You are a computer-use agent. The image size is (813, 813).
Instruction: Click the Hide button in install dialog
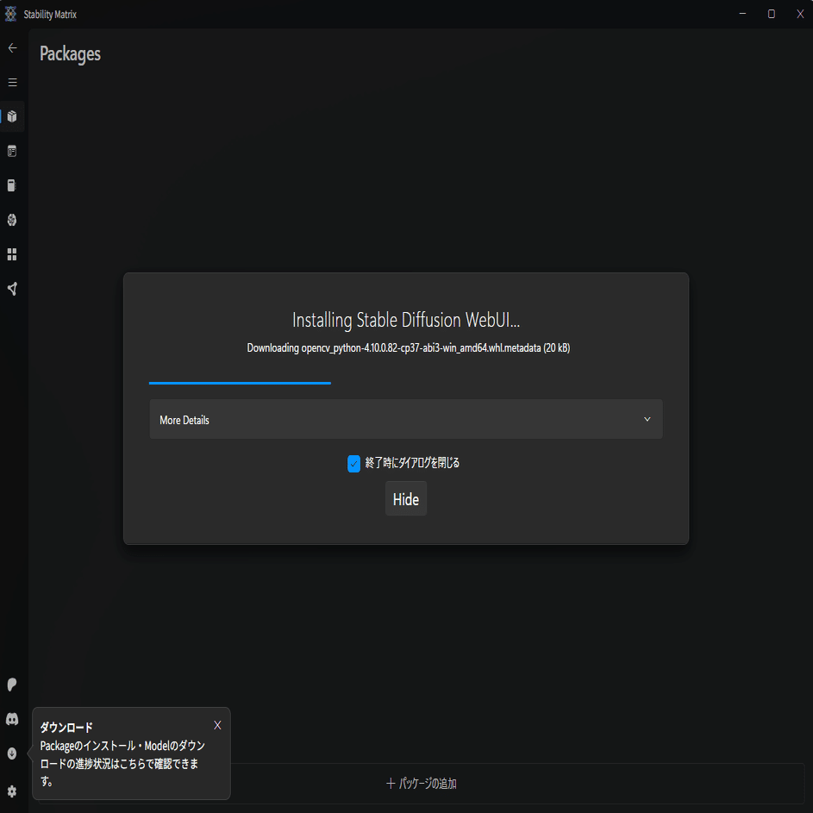tap(406, 499)
